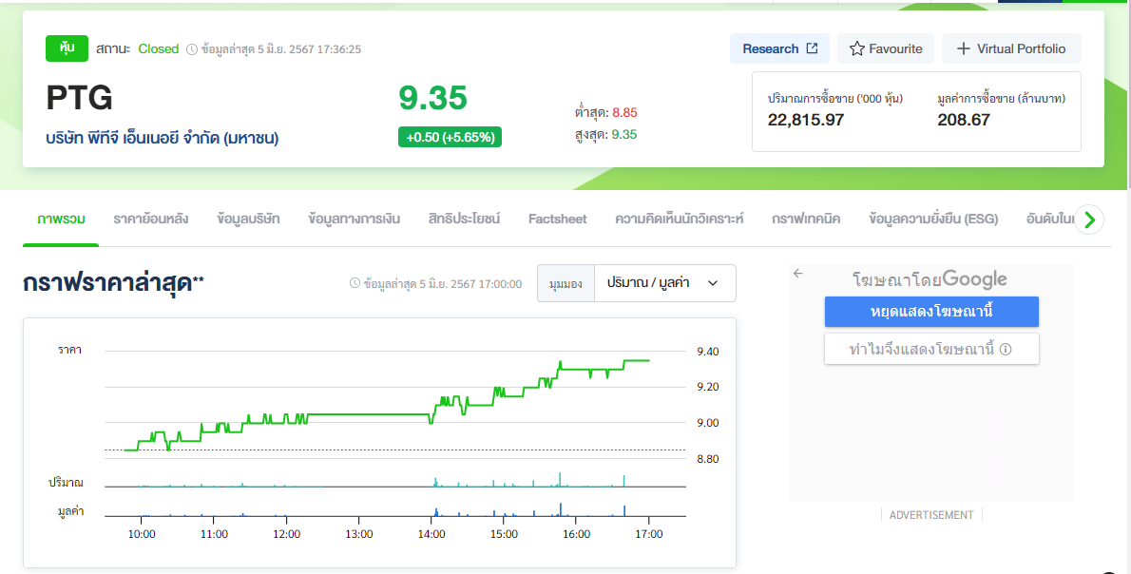Click the green arrow to show more tabs

[1089, 220]
